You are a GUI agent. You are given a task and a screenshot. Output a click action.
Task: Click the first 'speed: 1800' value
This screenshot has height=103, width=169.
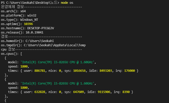click(x=24, y=66)
